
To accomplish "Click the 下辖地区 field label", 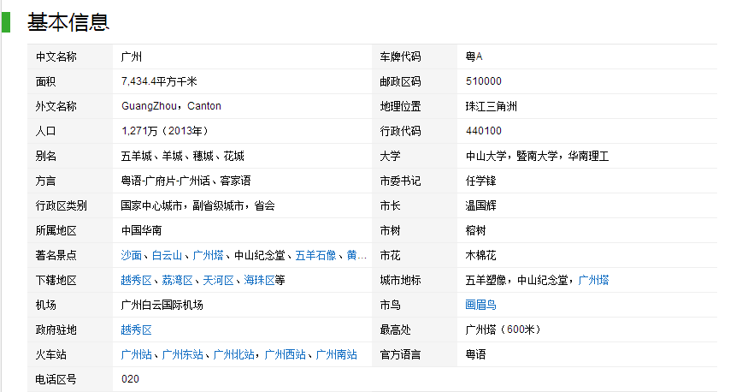I will [x=56, y=280].
